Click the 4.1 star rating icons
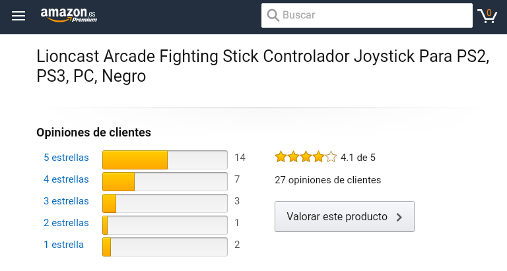This screenshot has height=271, width=507. (306, 157)
